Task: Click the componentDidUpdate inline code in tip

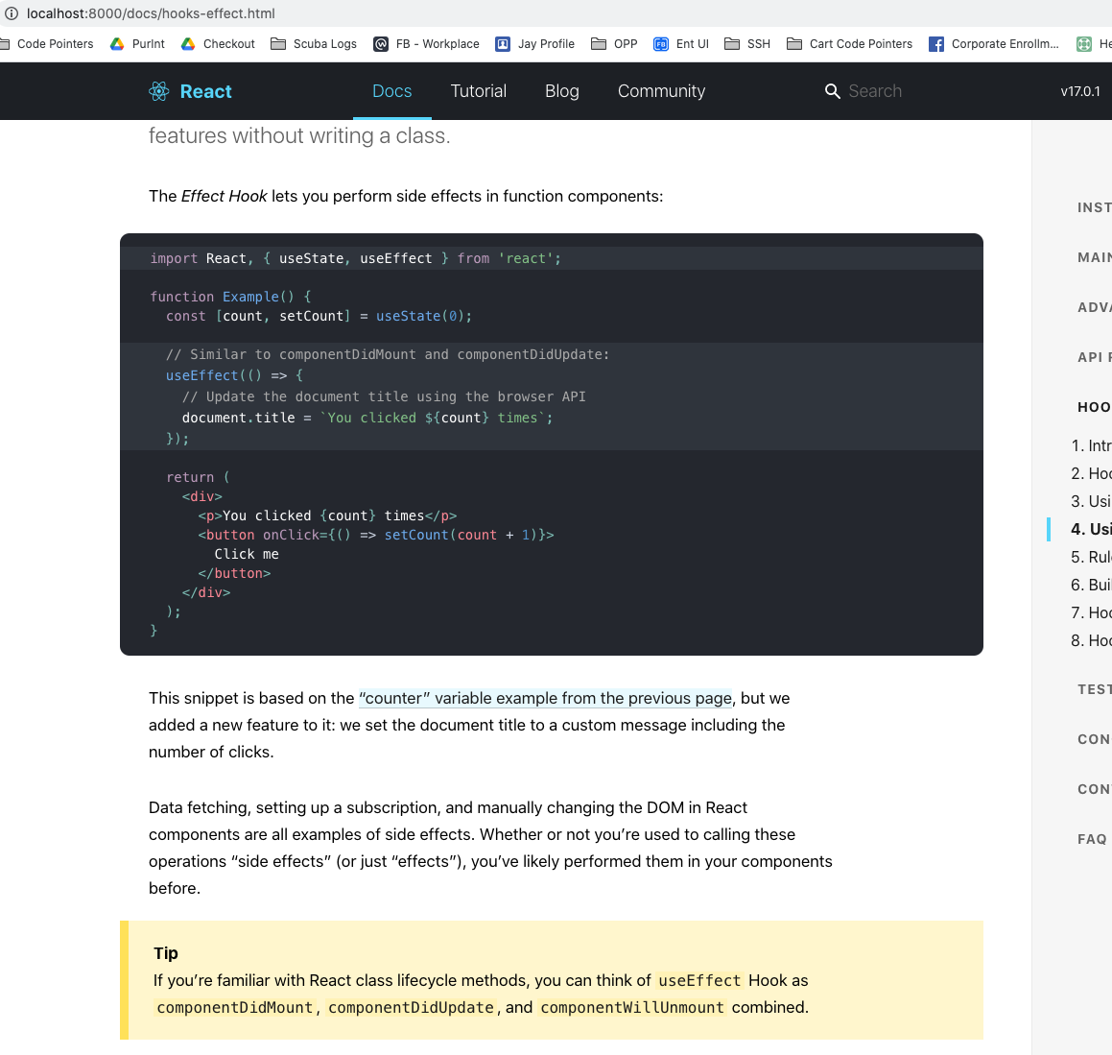Action: pos(411,1007)
